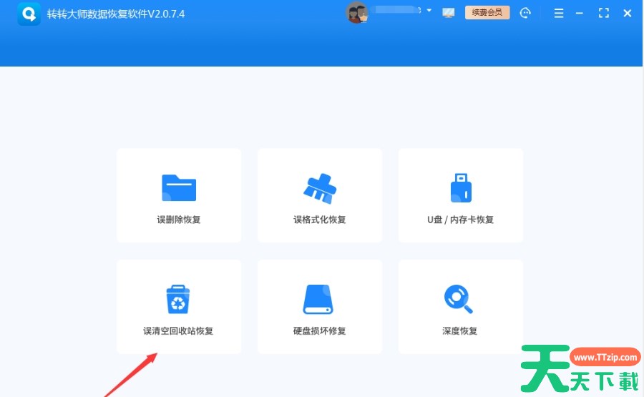The image size is (644, 397).
Task: Click the 硬盘损坏修复 disk icon
Action: point(319,299)
